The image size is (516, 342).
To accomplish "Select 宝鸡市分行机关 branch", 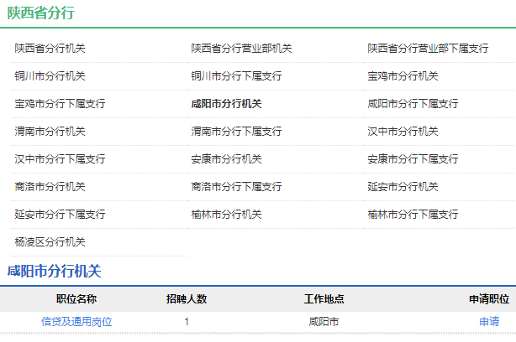I will 403,76.
